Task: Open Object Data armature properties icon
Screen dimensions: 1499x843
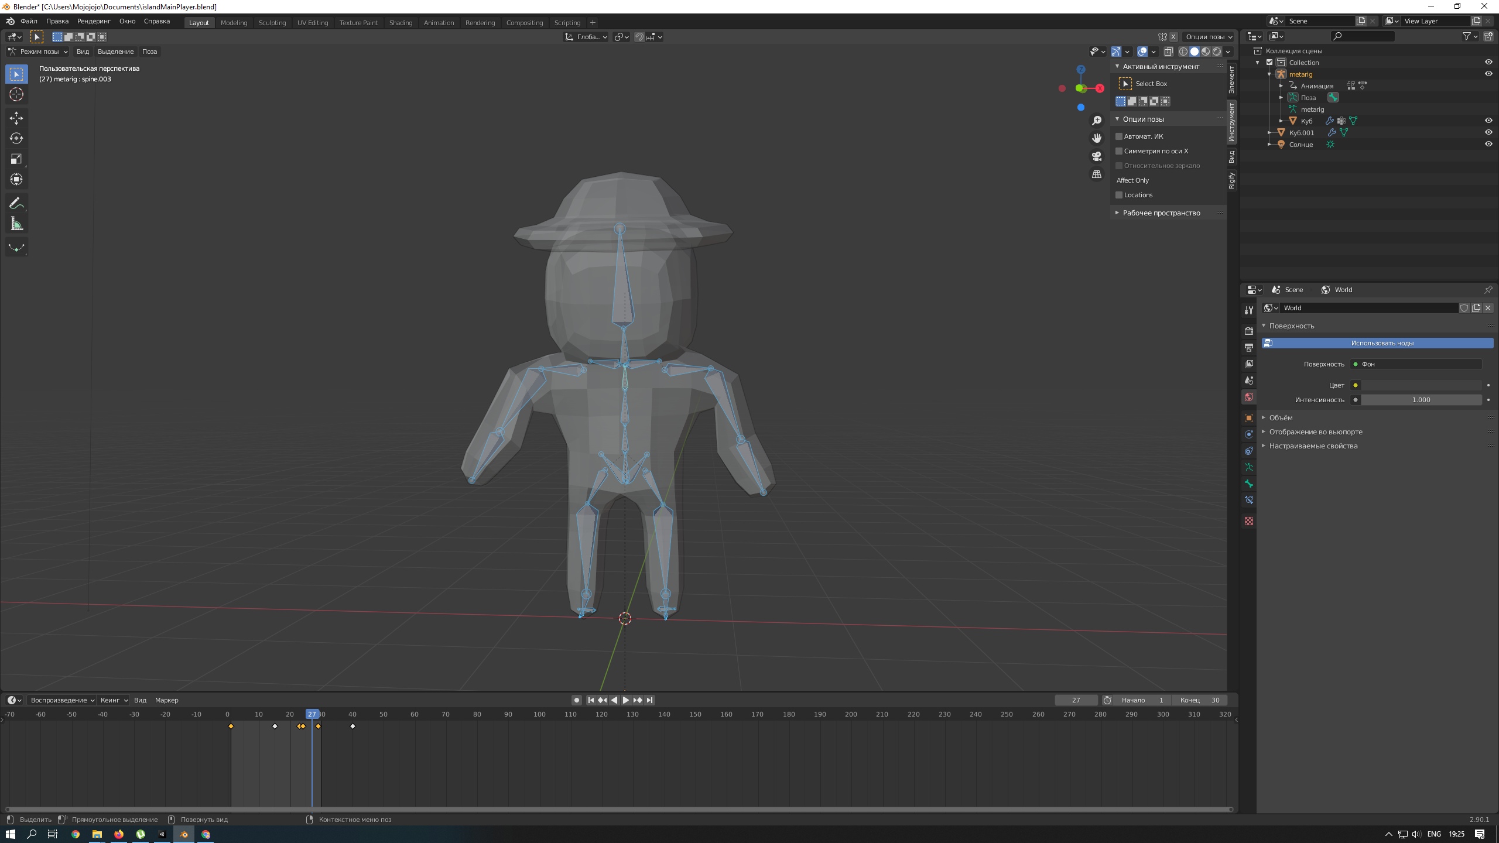Action: coord(1249,467)
